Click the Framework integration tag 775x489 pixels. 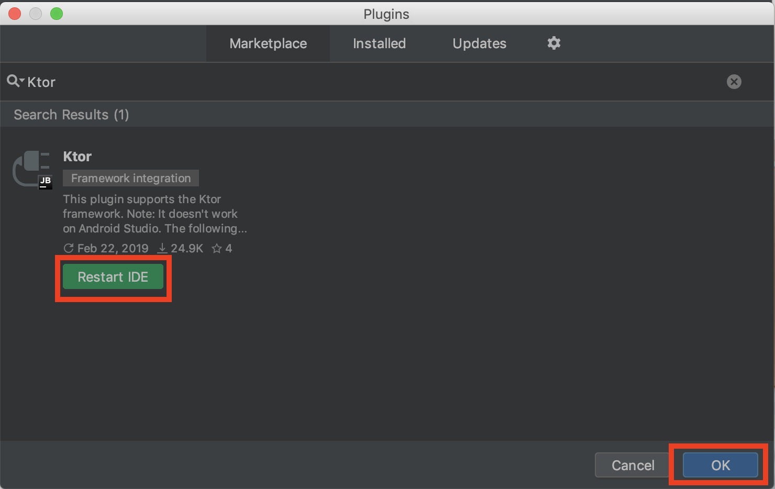click(x=131, y=178)
